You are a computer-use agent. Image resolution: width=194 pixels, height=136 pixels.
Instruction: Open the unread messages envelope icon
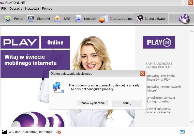[182, 132]
